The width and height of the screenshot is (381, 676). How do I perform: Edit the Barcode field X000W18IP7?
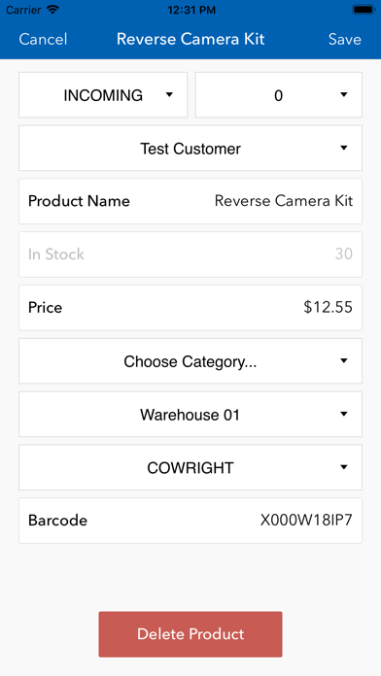(x=190, y=521)
